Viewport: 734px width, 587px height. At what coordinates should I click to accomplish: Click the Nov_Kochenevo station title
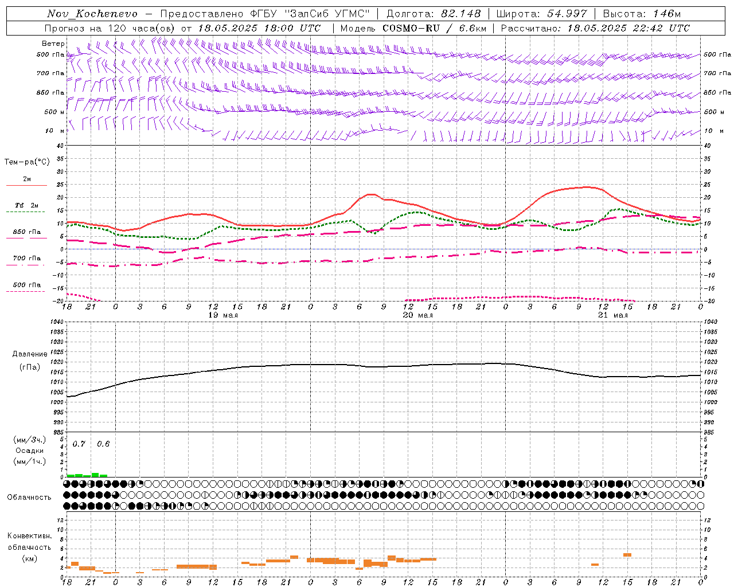tap(92, 14)
